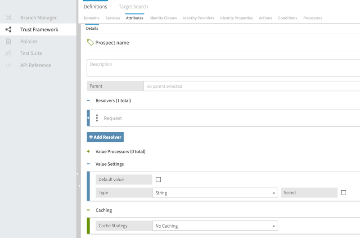Viewport: 360px width, 238px height.
Task: Click the Test Suite icon in sidebar
Action: 8,54
